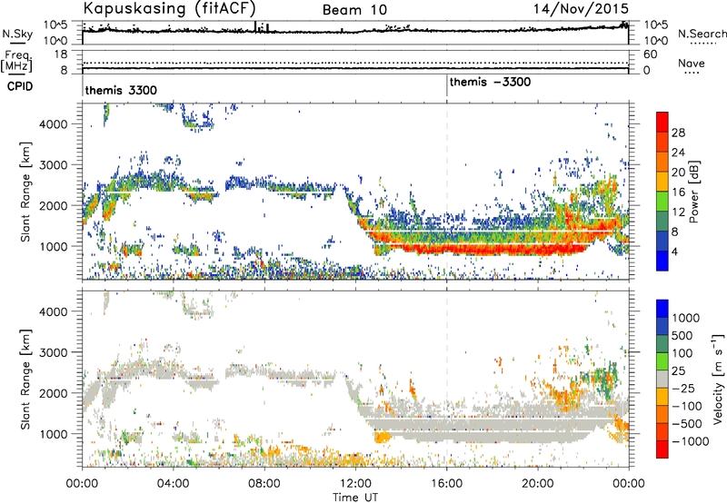
Task: Click the 'CPID' row label
Action: (x=20, y=86)
